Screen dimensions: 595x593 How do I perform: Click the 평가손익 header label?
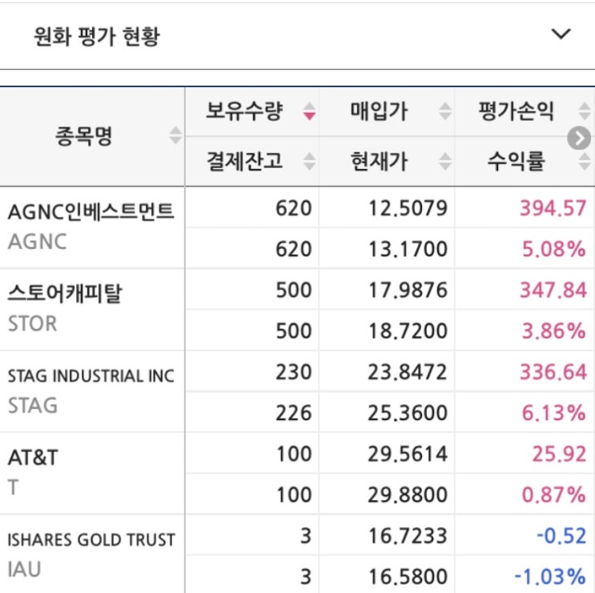(x=516, y=111)
